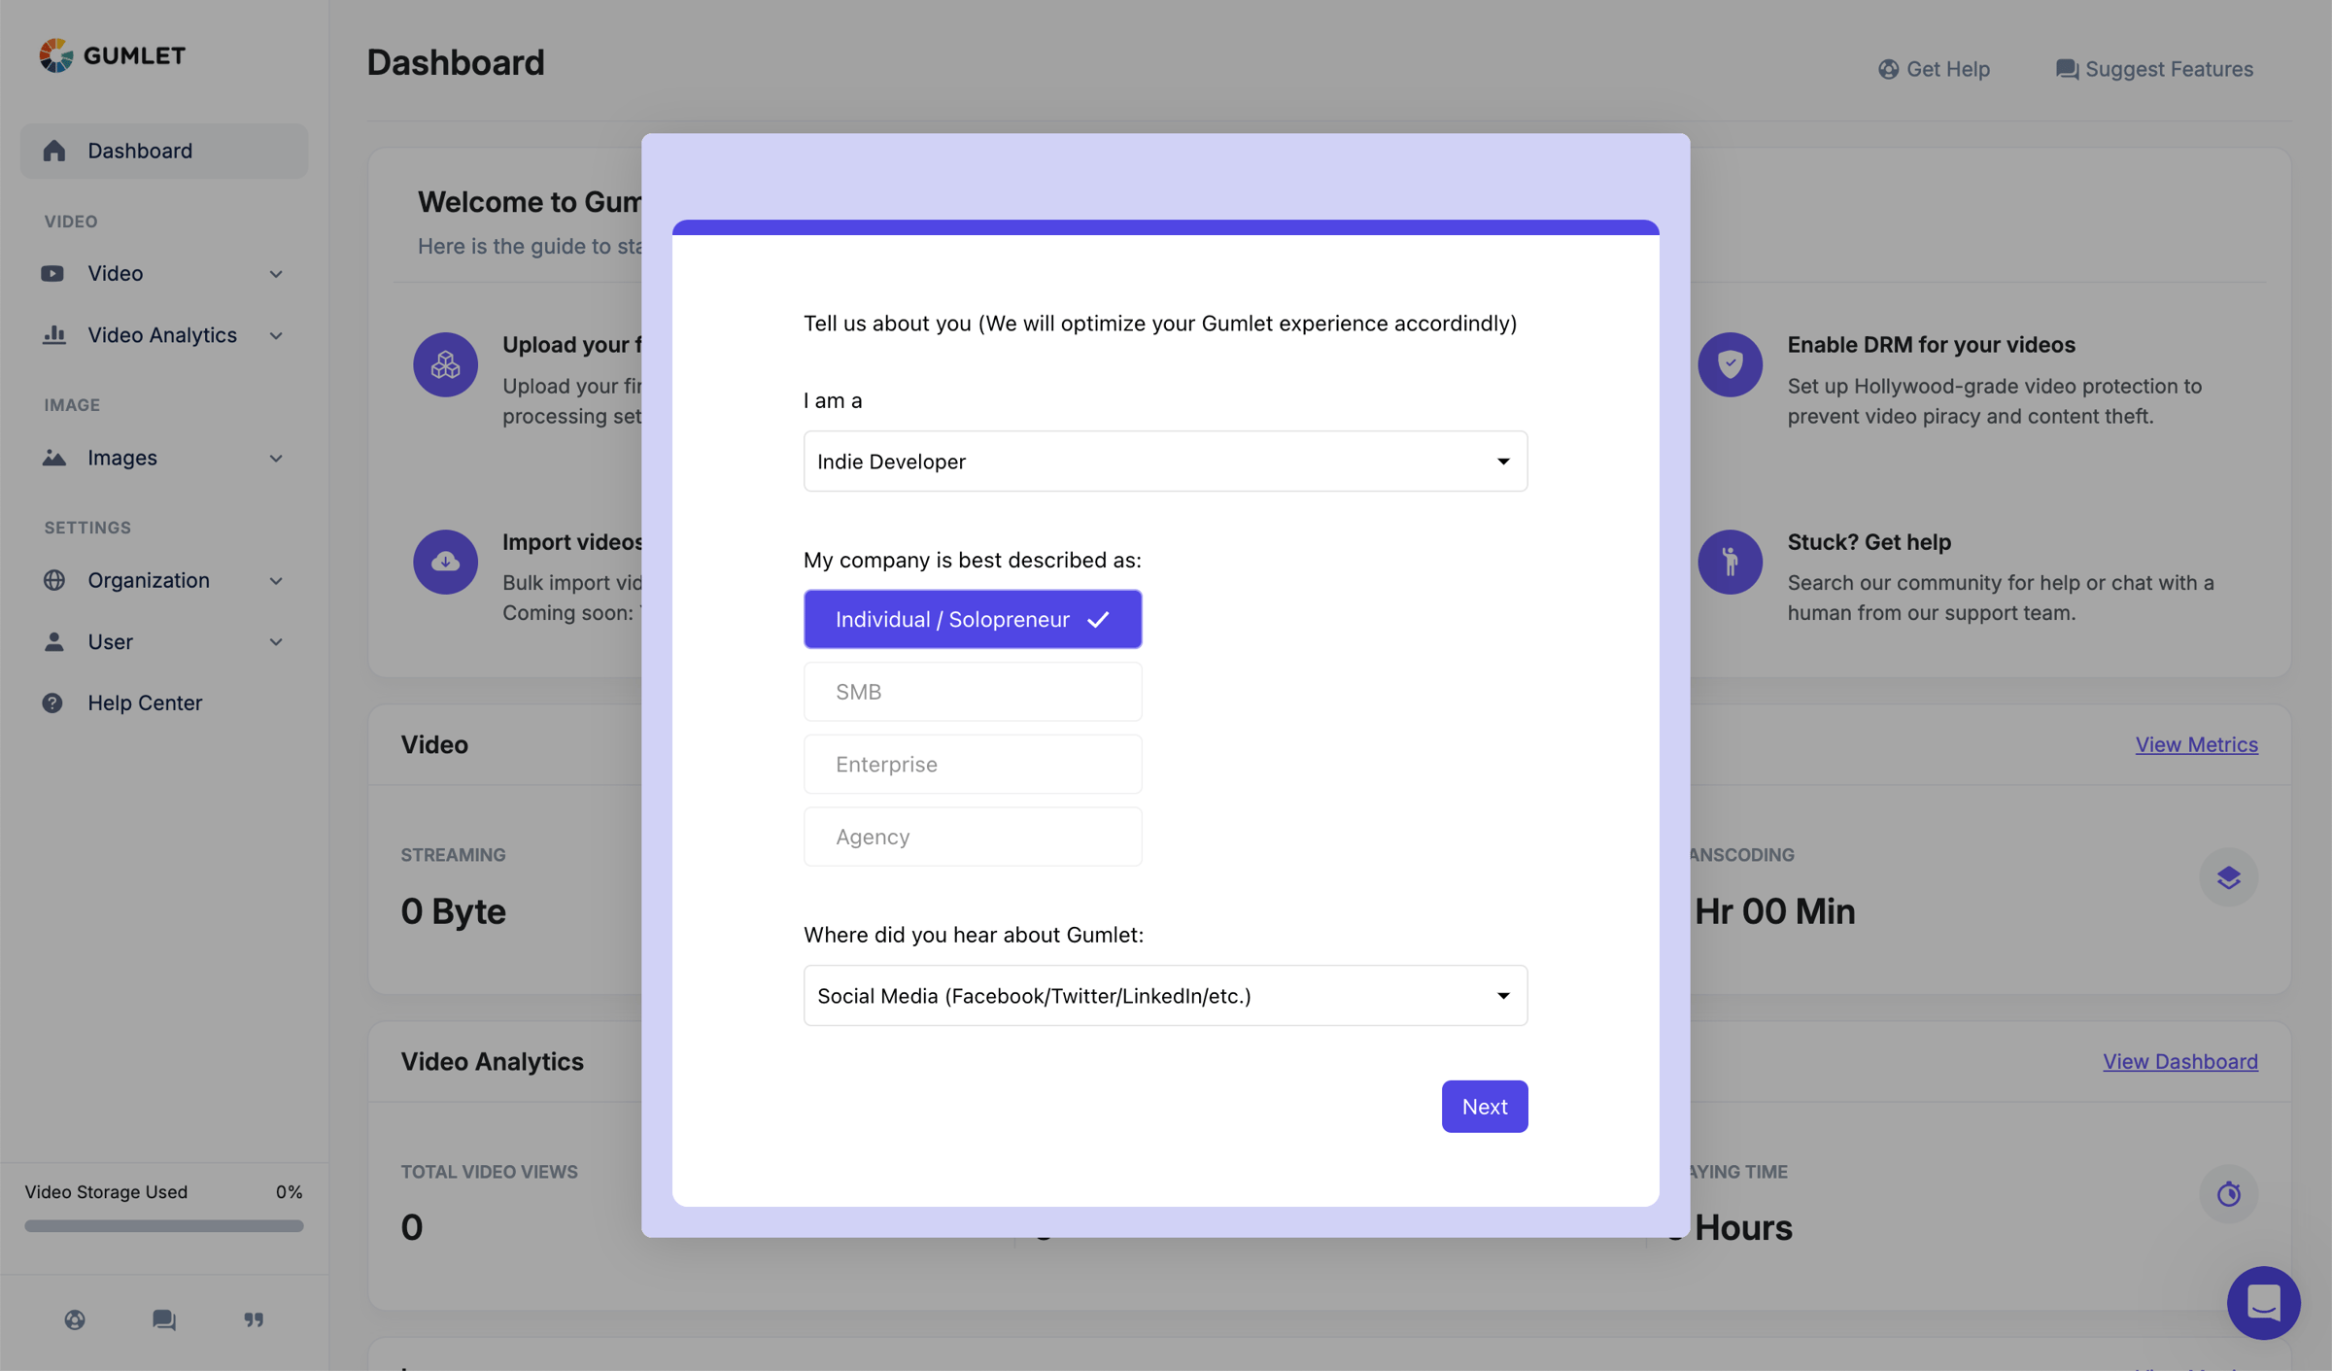This screenshot has height=1371, width=2332.
Task: Click the Transcoding layers icon
Action: pyautogui.click(x=2229, y=877)
